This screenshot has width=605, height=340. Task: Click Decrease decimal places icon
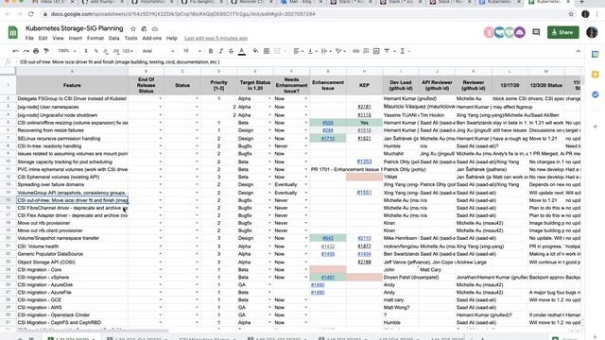click(106, 51)
